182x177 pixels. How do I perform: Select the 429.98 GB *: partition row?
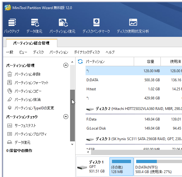(134, 98)
